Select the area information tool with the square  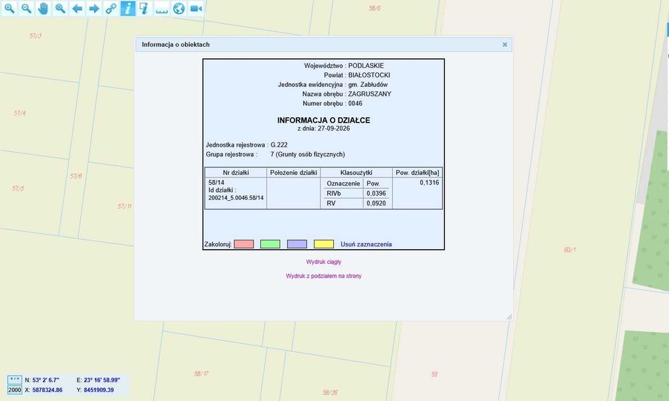click(145, 9)
